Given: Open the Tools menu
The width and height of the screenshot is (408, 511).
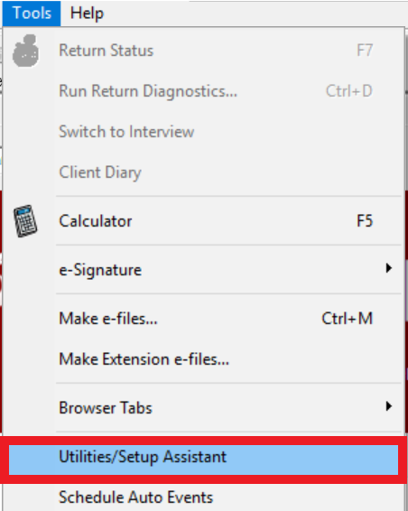Looking at the screenshot, I should click(32, 14).
